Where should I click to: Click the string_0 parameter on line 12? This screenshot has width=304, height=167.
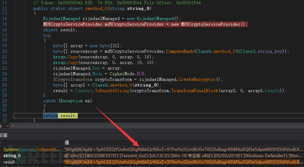[x=138, y=8]
